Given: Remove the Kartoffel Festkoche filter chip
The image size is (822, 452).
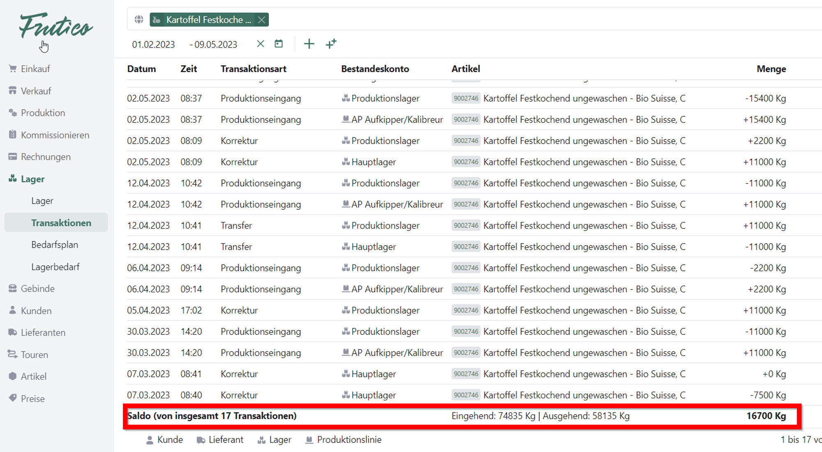Looking at the screenshot, I should coord(261,20).
